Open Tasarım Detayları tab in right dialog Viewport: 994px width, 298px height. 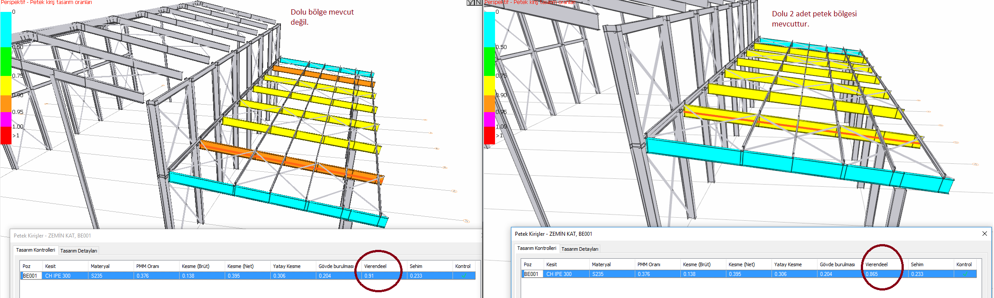(x=580, y=249)
